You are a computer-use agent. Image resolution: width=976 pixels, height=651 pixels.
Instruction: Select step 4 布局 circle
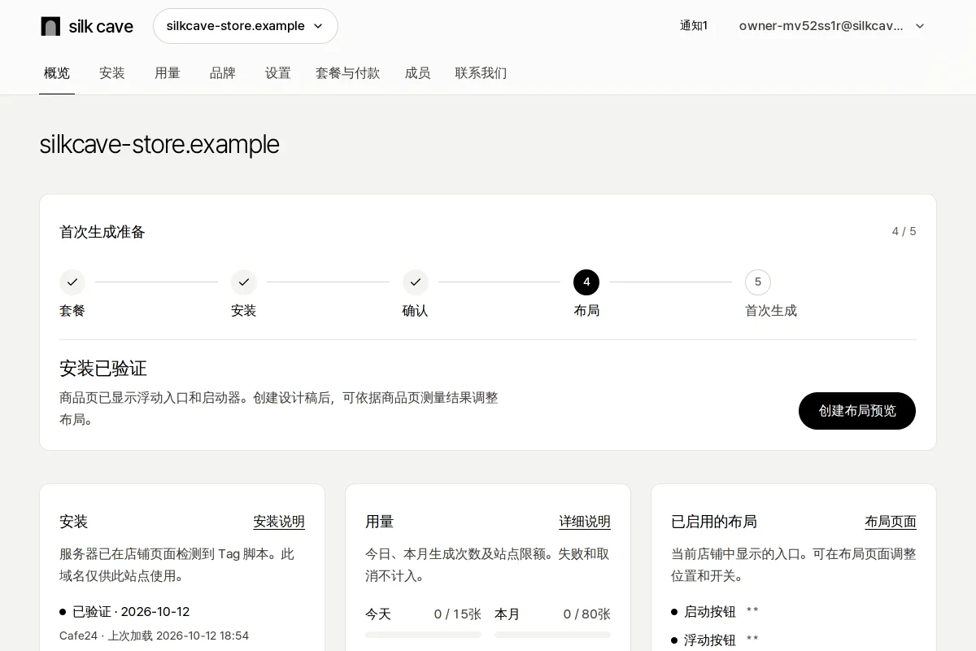pos(586,282)
